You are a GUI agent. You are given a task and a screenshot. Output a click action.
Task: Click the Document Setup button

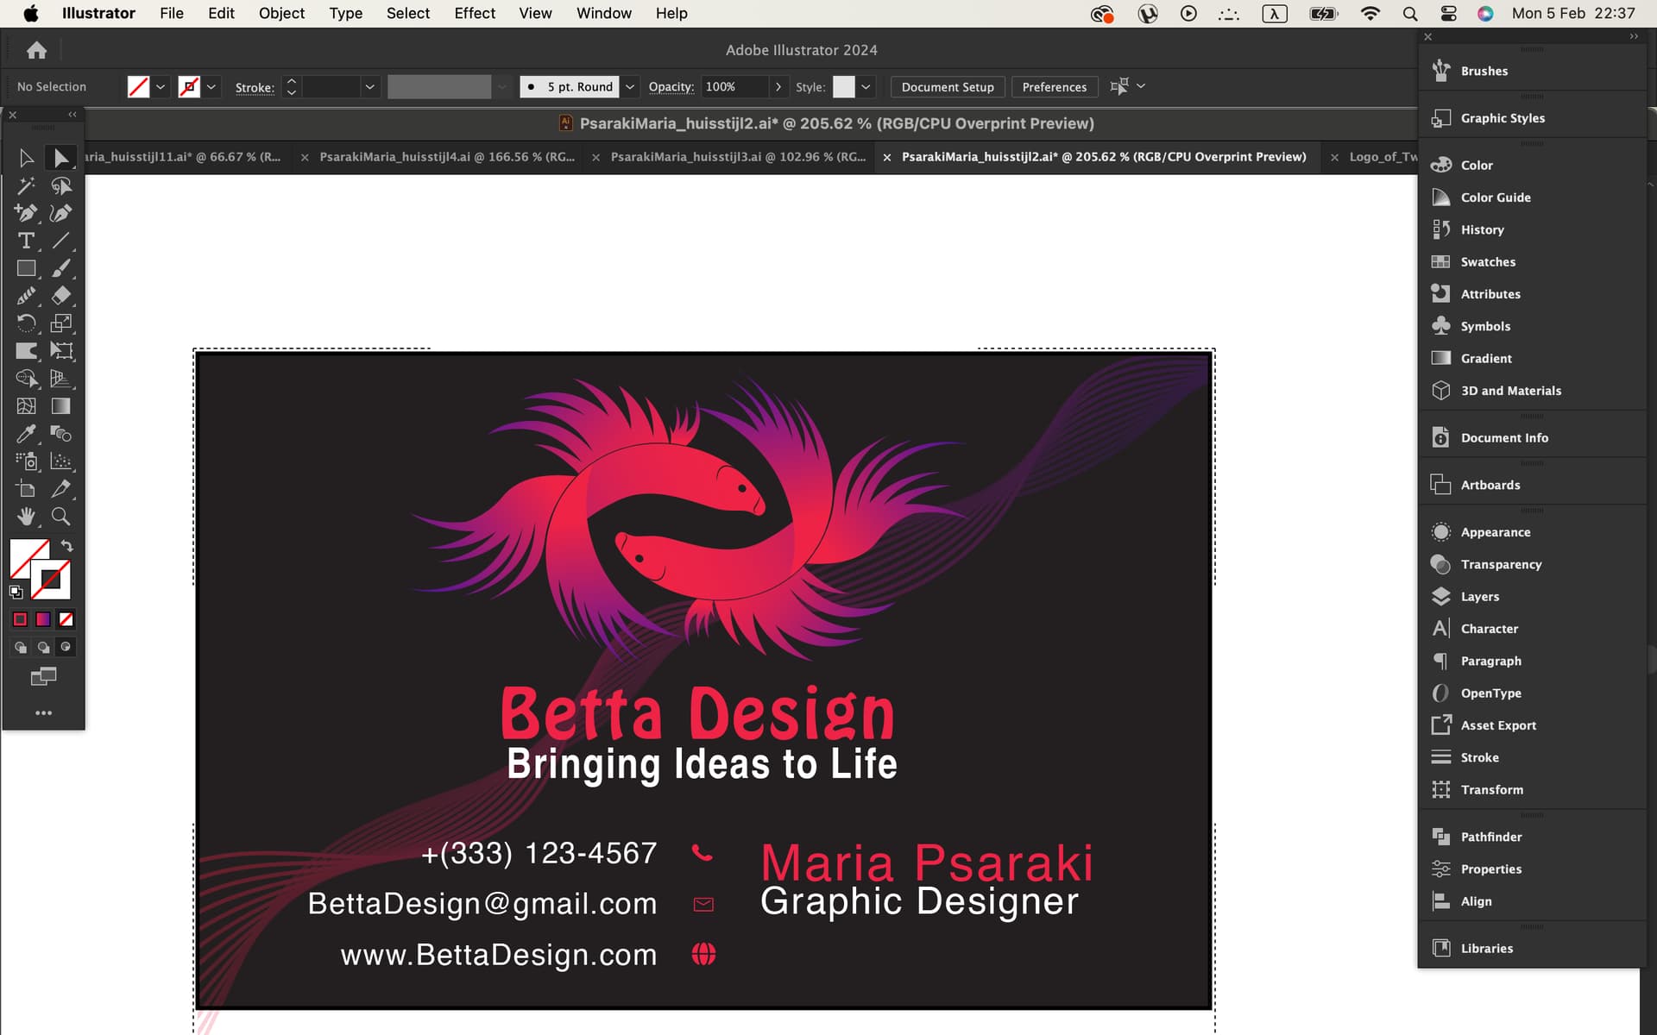click(948, 87)
